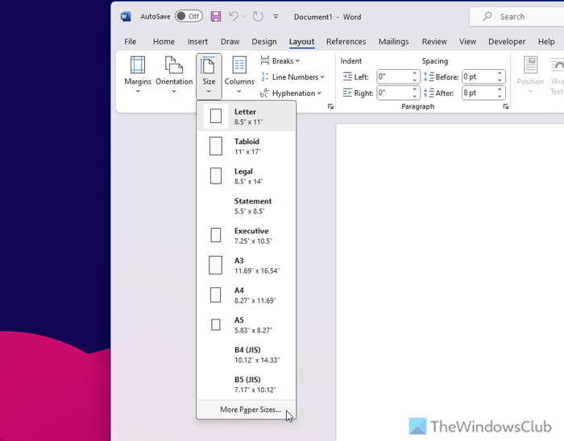Click the Word application logo icon
Screen dimensions: 564x441
(x=126, y=16)
